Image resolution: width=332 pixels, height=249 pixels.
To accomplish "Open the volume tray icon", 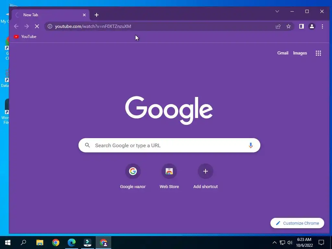I will pos(290,243).
